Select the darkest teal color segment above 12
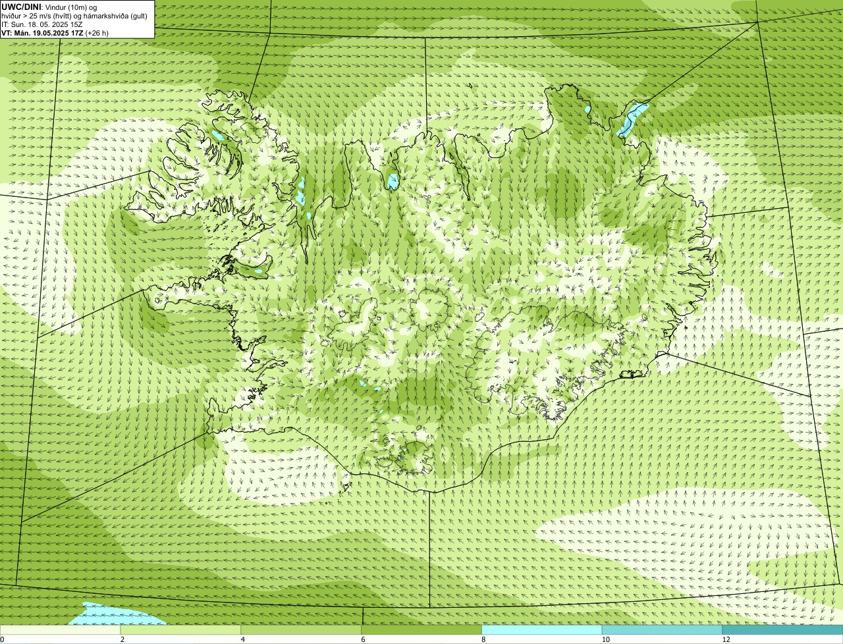 coord(782,630)
